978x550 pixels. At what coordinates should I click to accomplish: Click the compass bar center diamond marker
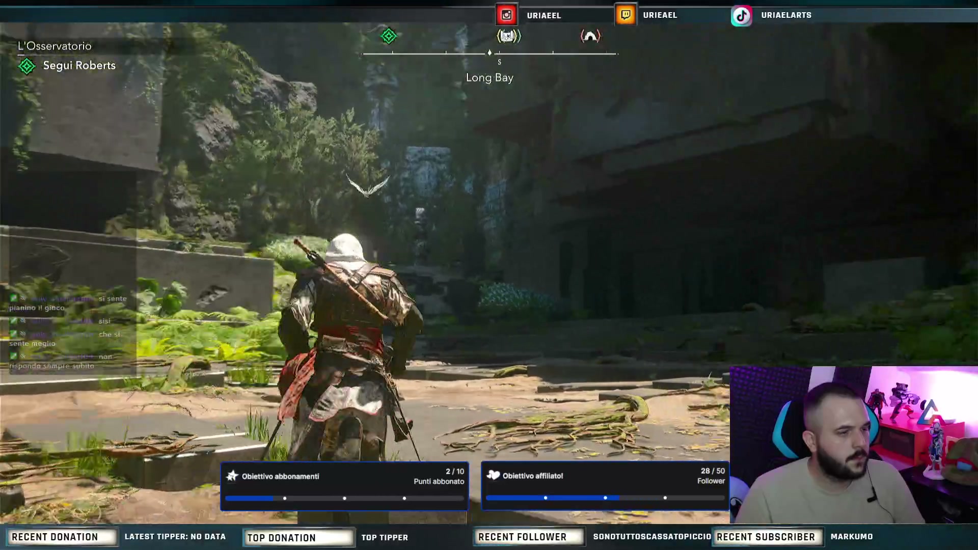click(x=490, y=52)
